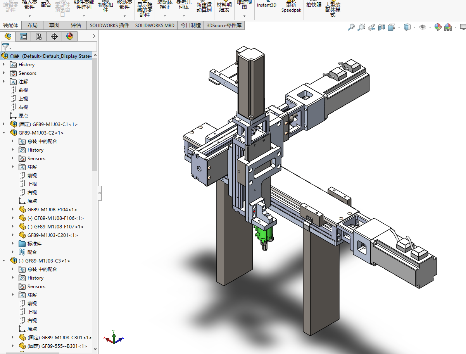The width and height of the screenshot is (466, 354).
Task: Click the Zoom to Fit icon
Action: [x=351, y=27]
